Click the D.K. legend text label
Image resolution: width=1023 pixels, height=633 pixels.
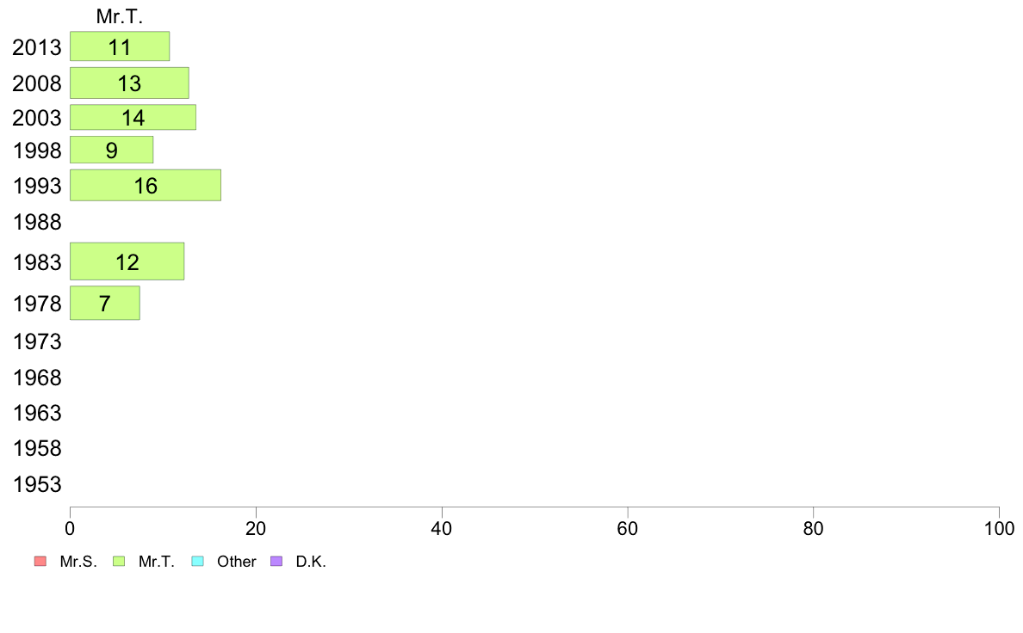[x=311, y=562]
